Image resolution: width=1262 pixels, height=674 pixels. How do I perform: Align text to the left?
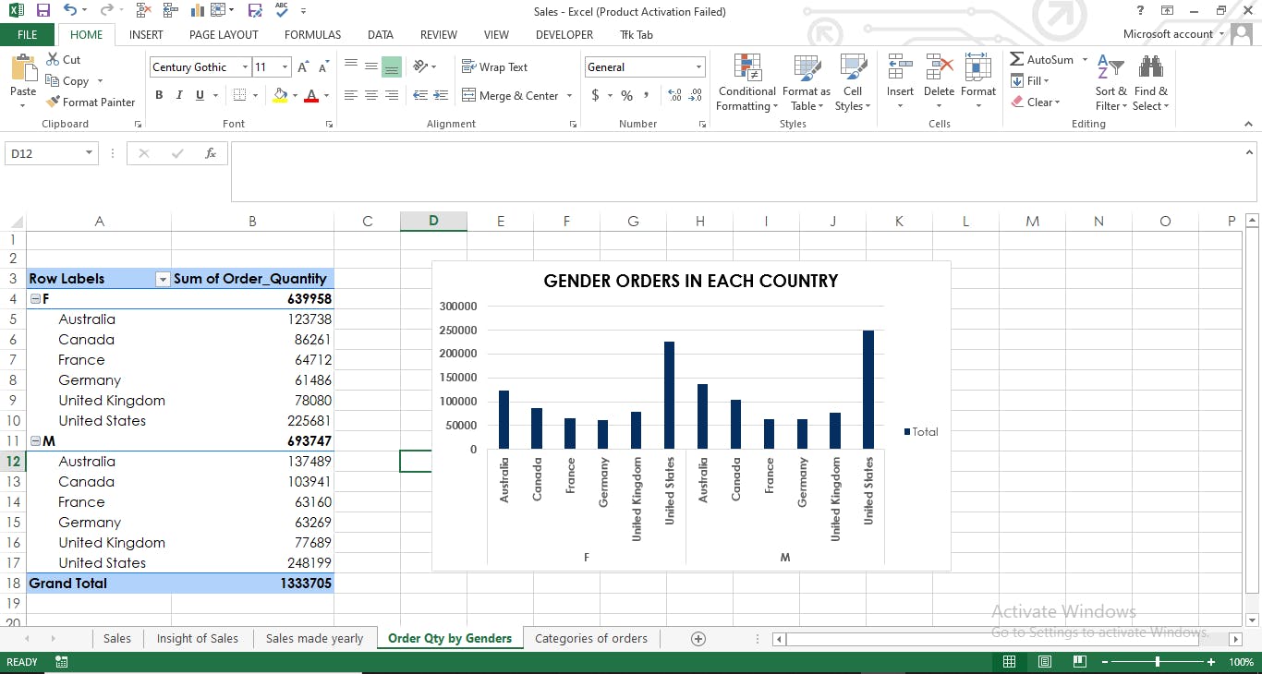coord(351,95)
